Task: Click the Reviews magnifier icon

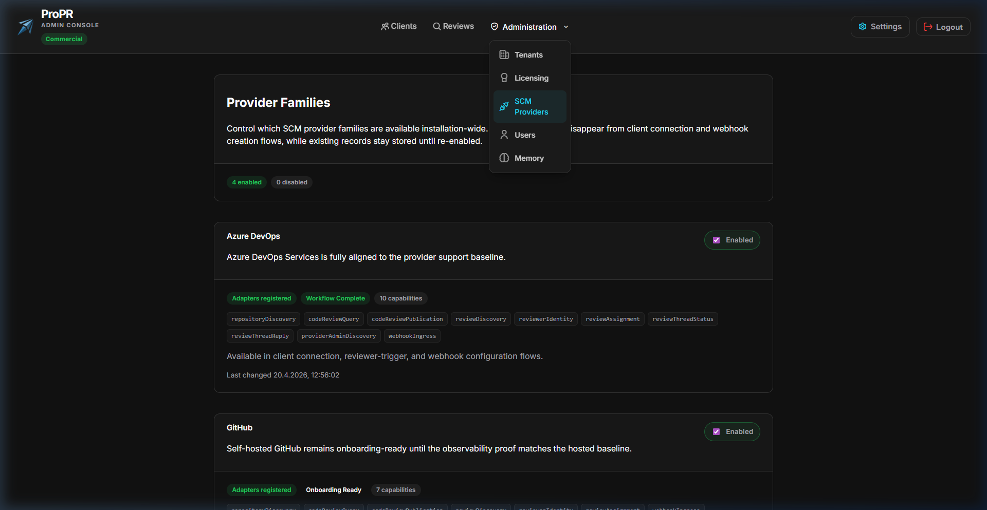Action: (x=437, y=26)
